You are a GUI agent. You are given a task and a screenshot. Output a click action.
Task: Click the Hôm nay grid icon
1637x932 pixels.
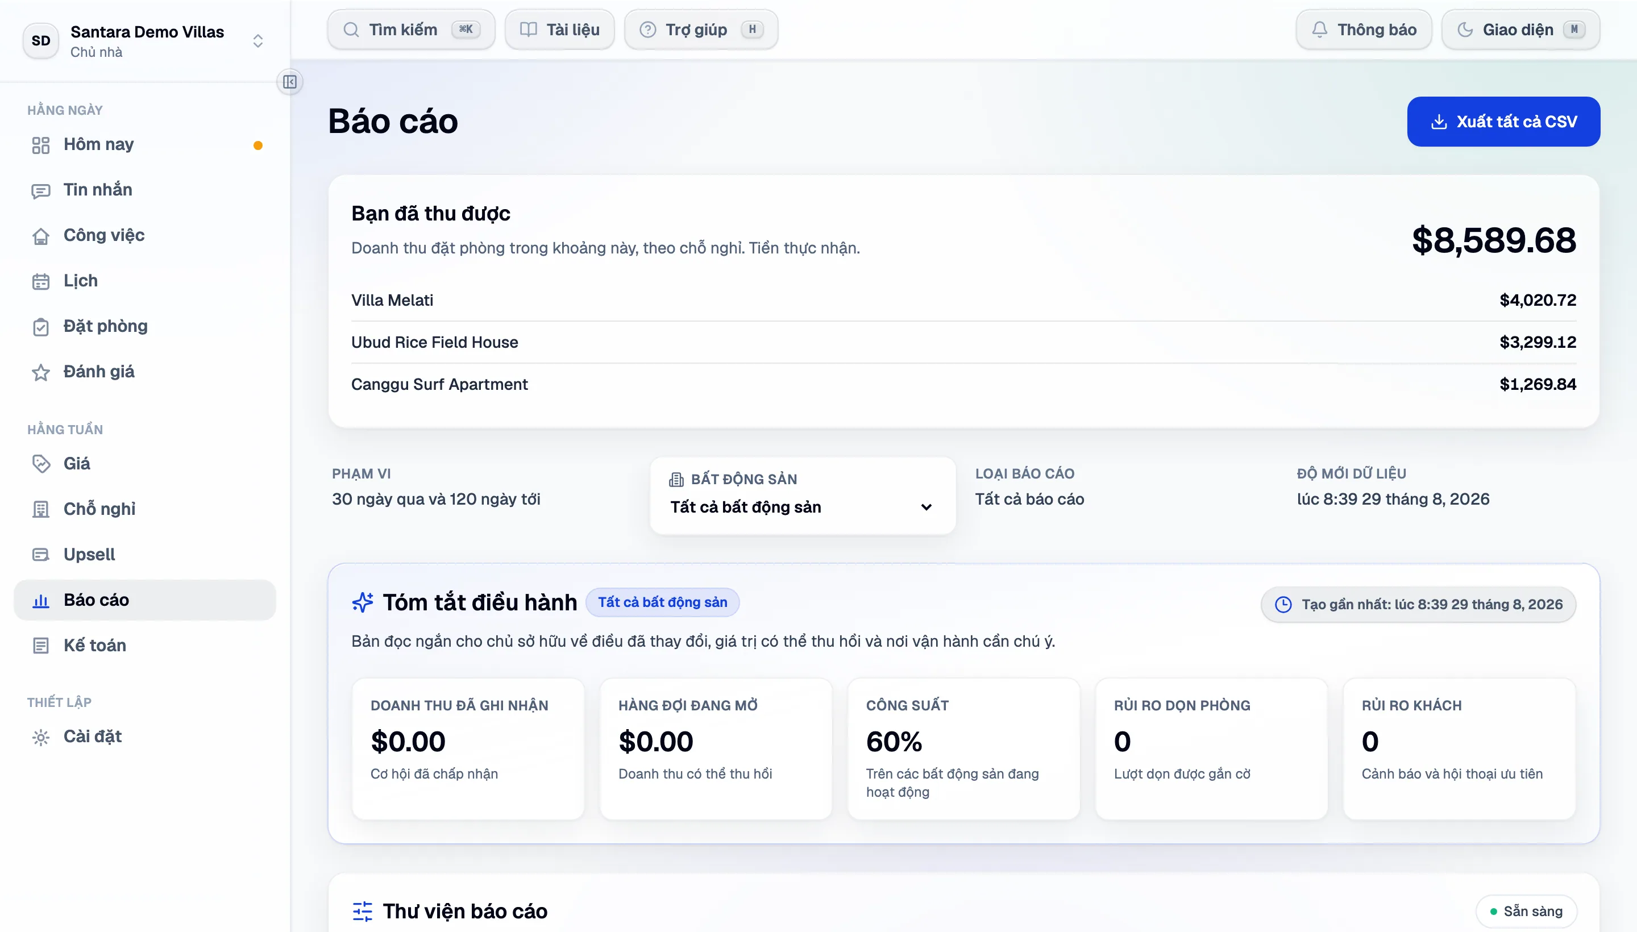click(41, 145)
